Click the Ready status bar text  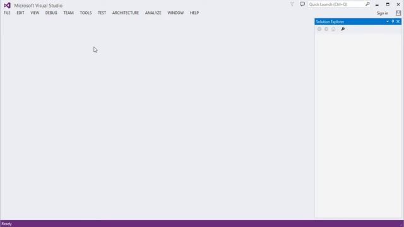[x=6, y=224]
